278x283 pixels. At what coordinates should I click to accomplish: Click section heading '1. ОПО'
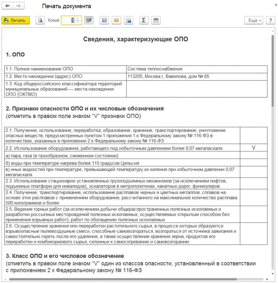[x=15, y=54]
